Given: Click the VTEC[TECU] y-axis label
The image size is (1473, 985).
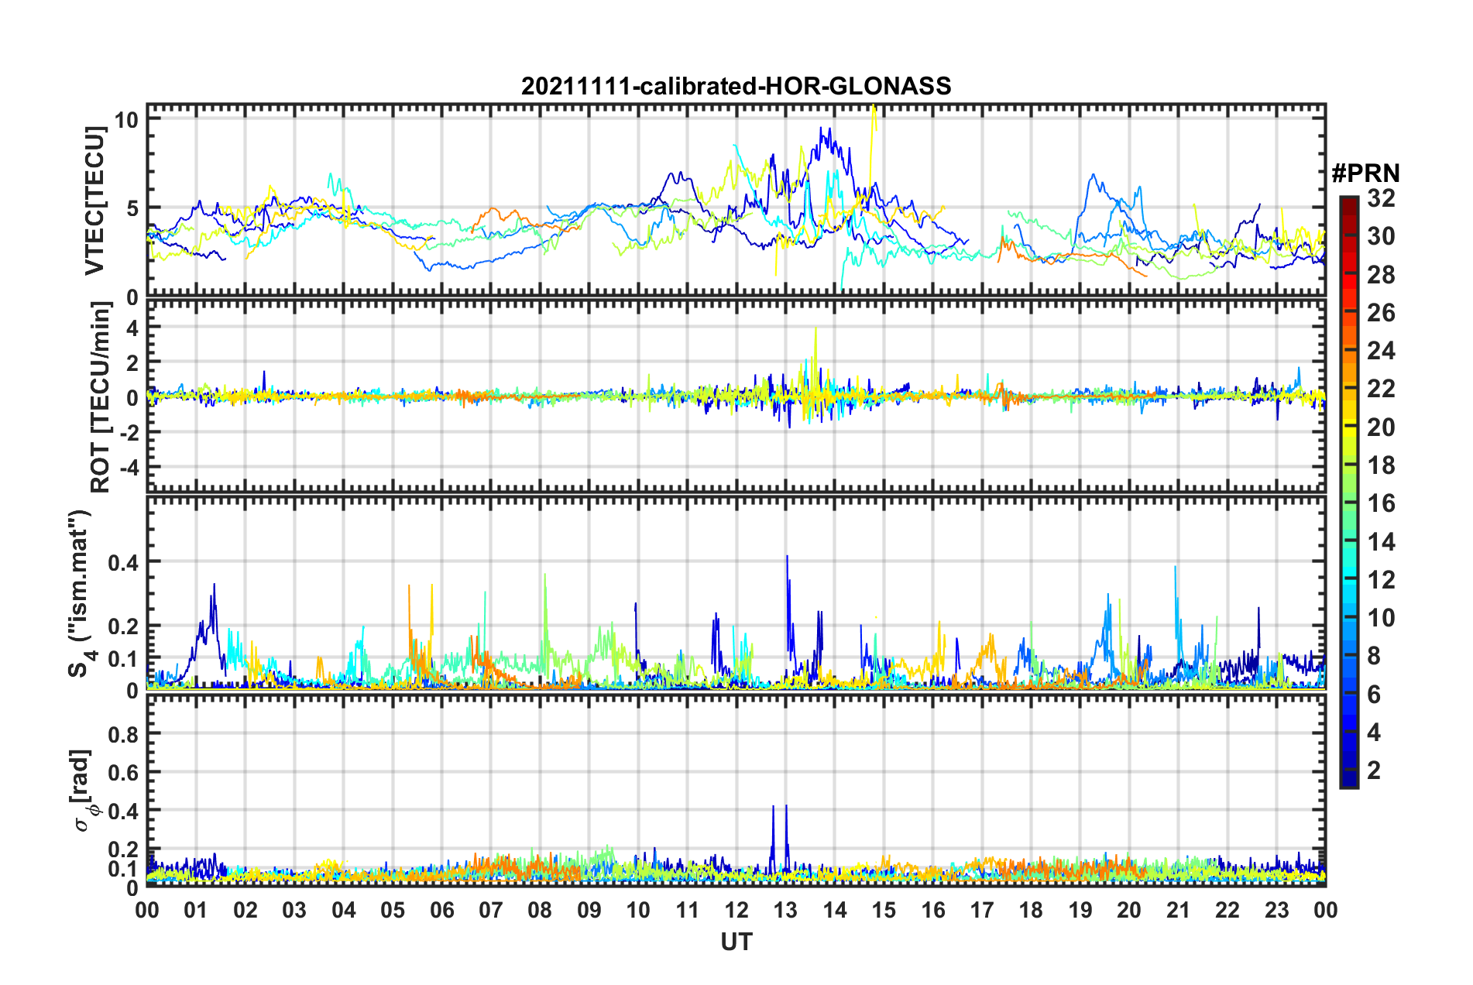Looking at the screenshot, I should pos(94,201).
